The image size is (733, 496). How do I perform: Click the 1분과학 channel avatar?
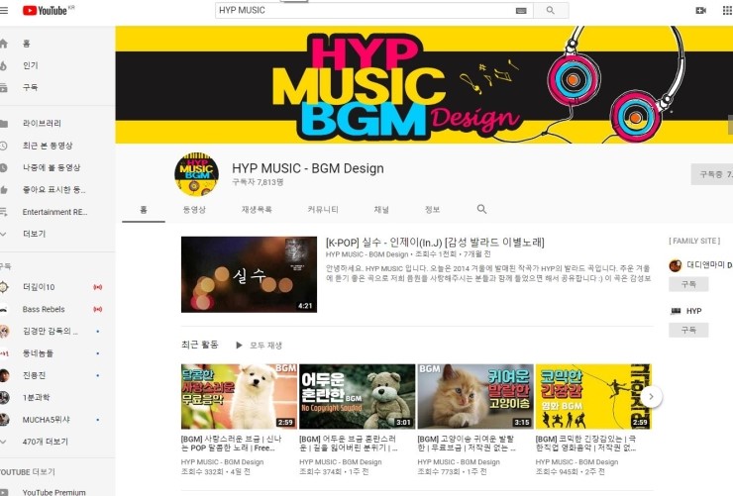[4, 397]
